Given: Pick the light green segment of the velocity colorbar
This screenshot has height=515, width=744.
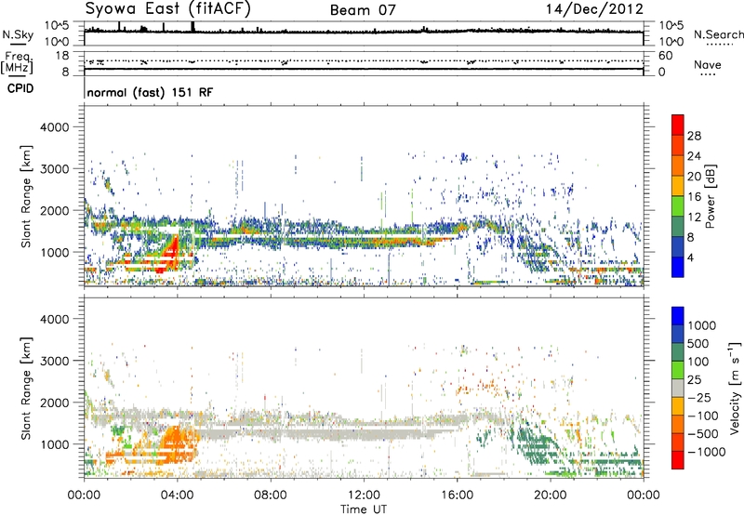Looking at the screenshot, I should [x=678, y=371].
